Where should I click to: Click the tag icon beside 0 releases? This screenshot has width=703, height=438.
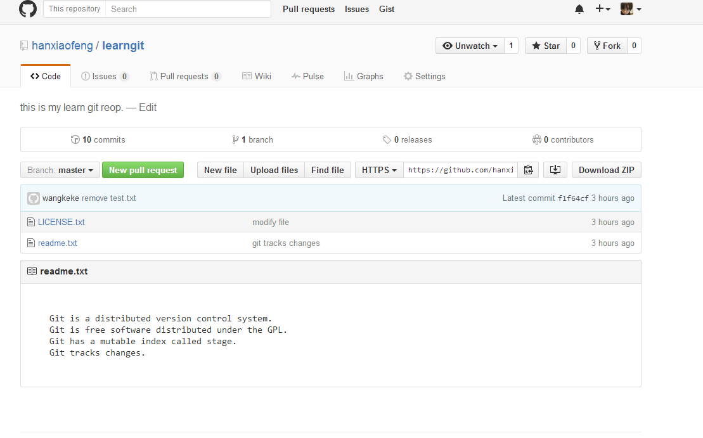point(387,140)
